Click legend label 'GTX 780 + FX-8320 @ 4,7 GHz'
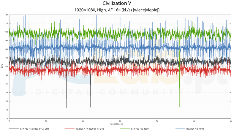Viewport: 234px width, 132px height. [x=34, y=129]
